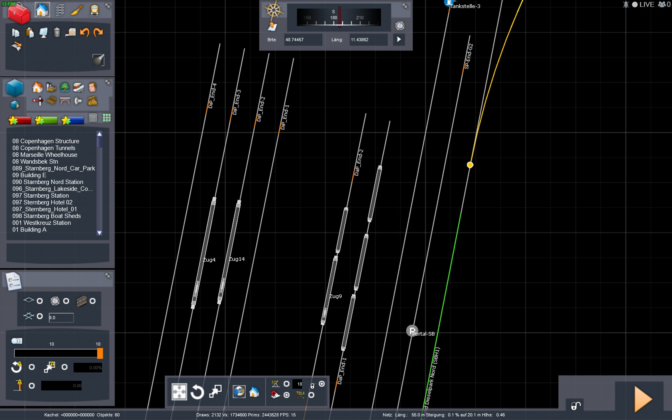Click the Brte latitude field 48.74457
The height and width of the screenshot is (420, 672).
coord(303,40)
